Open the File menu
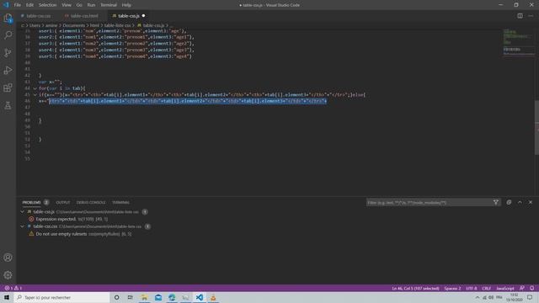The image size is (539, 303). (x=17, y=5)
